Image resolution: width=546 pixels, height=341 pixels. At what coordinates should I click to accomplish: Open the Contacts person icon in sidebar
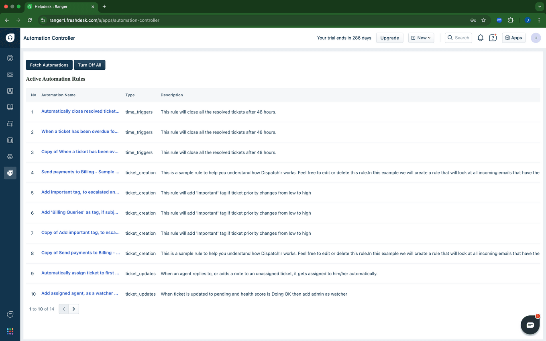click(10, 91)
